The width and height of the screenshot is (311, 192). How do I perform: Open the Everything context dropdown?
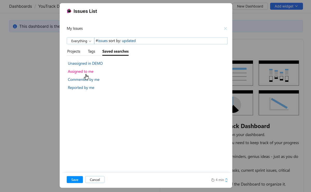click(x=80, y=41)
